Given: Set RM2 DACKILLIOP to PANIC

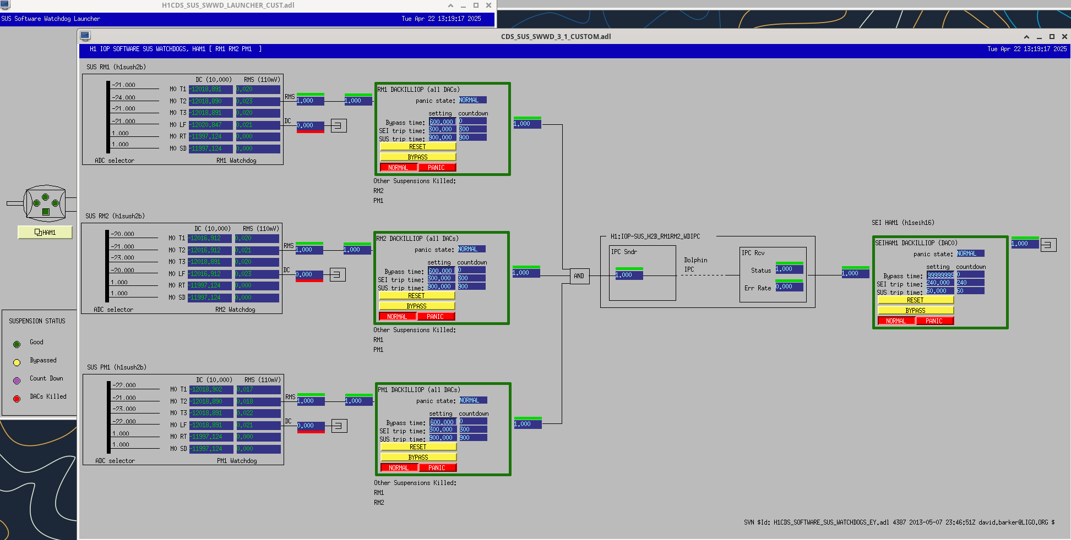Looking at the screenshot, I should coord(435,317).
